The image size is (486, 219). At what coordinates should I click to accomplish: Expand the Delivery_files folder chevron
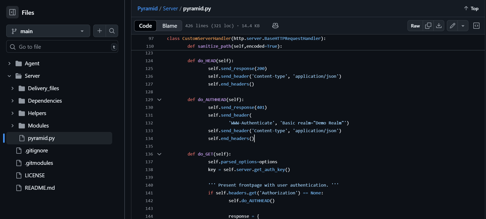(13, 88)
